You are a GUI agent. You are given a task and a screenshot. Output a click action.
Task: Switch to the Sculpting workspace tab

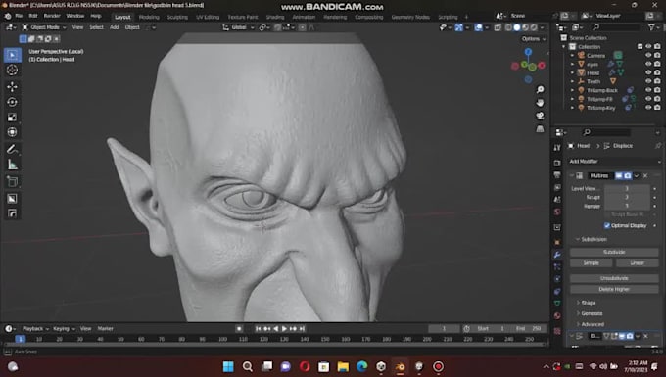click(177, 17)
